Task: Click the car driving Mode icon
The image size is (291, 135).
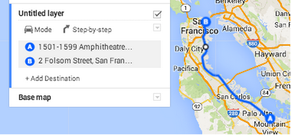Action: (29, 30)
